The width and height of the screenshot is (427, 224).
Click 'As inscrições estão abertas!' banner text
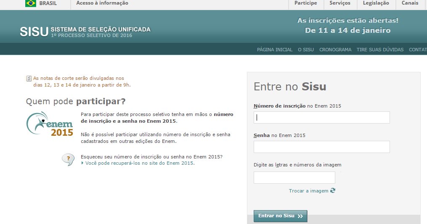tap(348, 21)
